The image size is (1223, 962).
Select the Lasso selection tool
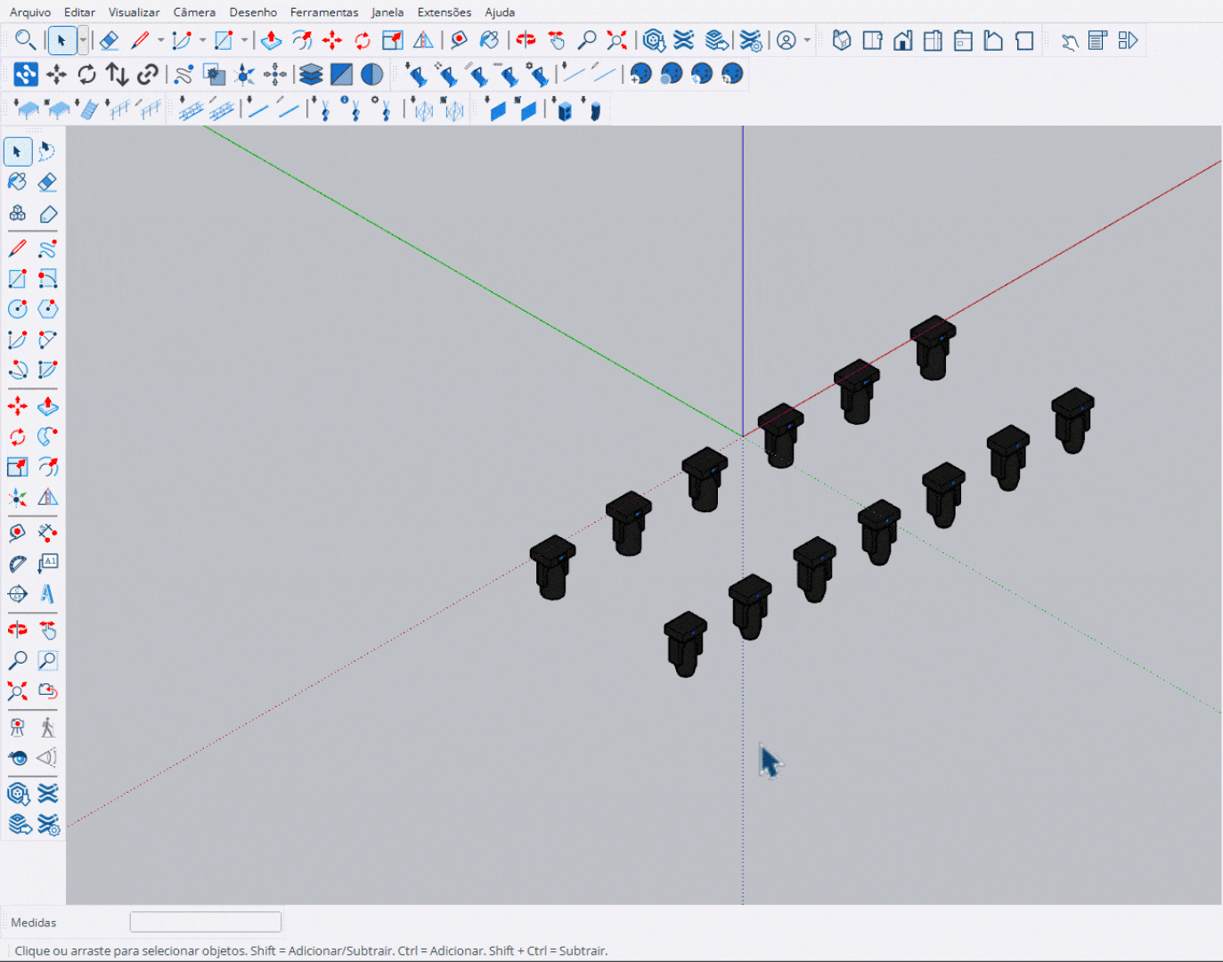[47, 151]
